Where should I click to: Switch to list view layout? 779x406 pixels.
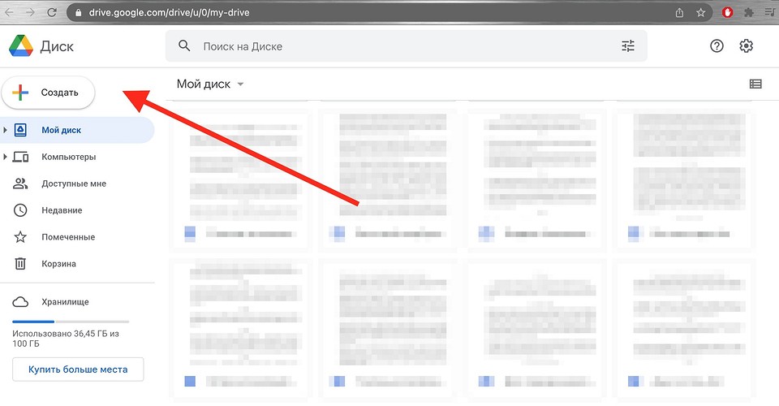pos(755,84)
